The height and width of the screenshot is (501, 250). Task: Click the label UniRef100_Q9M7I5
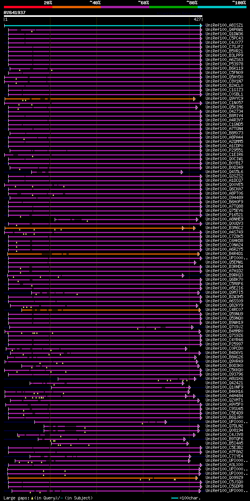coord(224,293)
